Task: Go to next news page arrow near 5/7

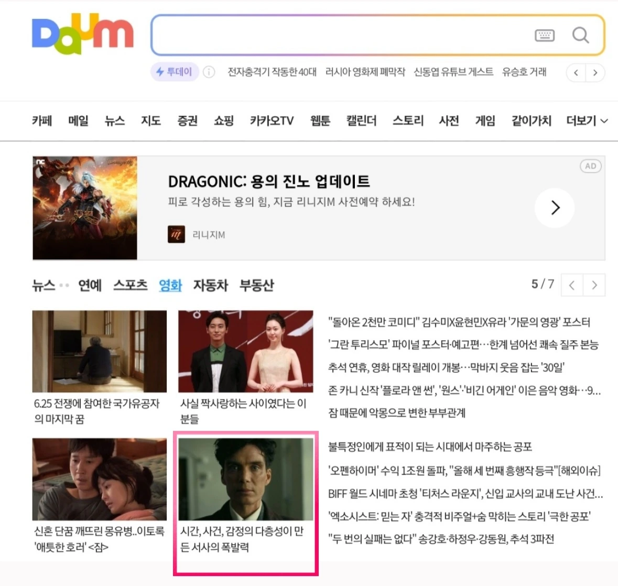Action: [594, 285]
